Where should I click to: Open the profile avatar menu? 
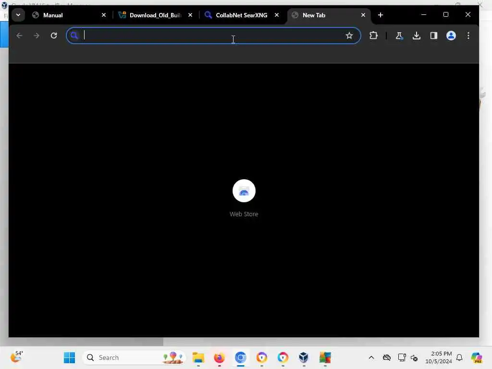(451, 36)
